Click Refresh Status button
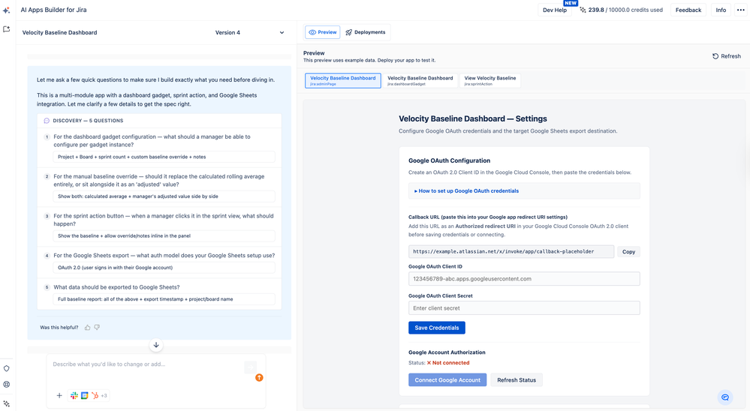The height and width of the screenshot is (411, 750). (x=517, y=380)
